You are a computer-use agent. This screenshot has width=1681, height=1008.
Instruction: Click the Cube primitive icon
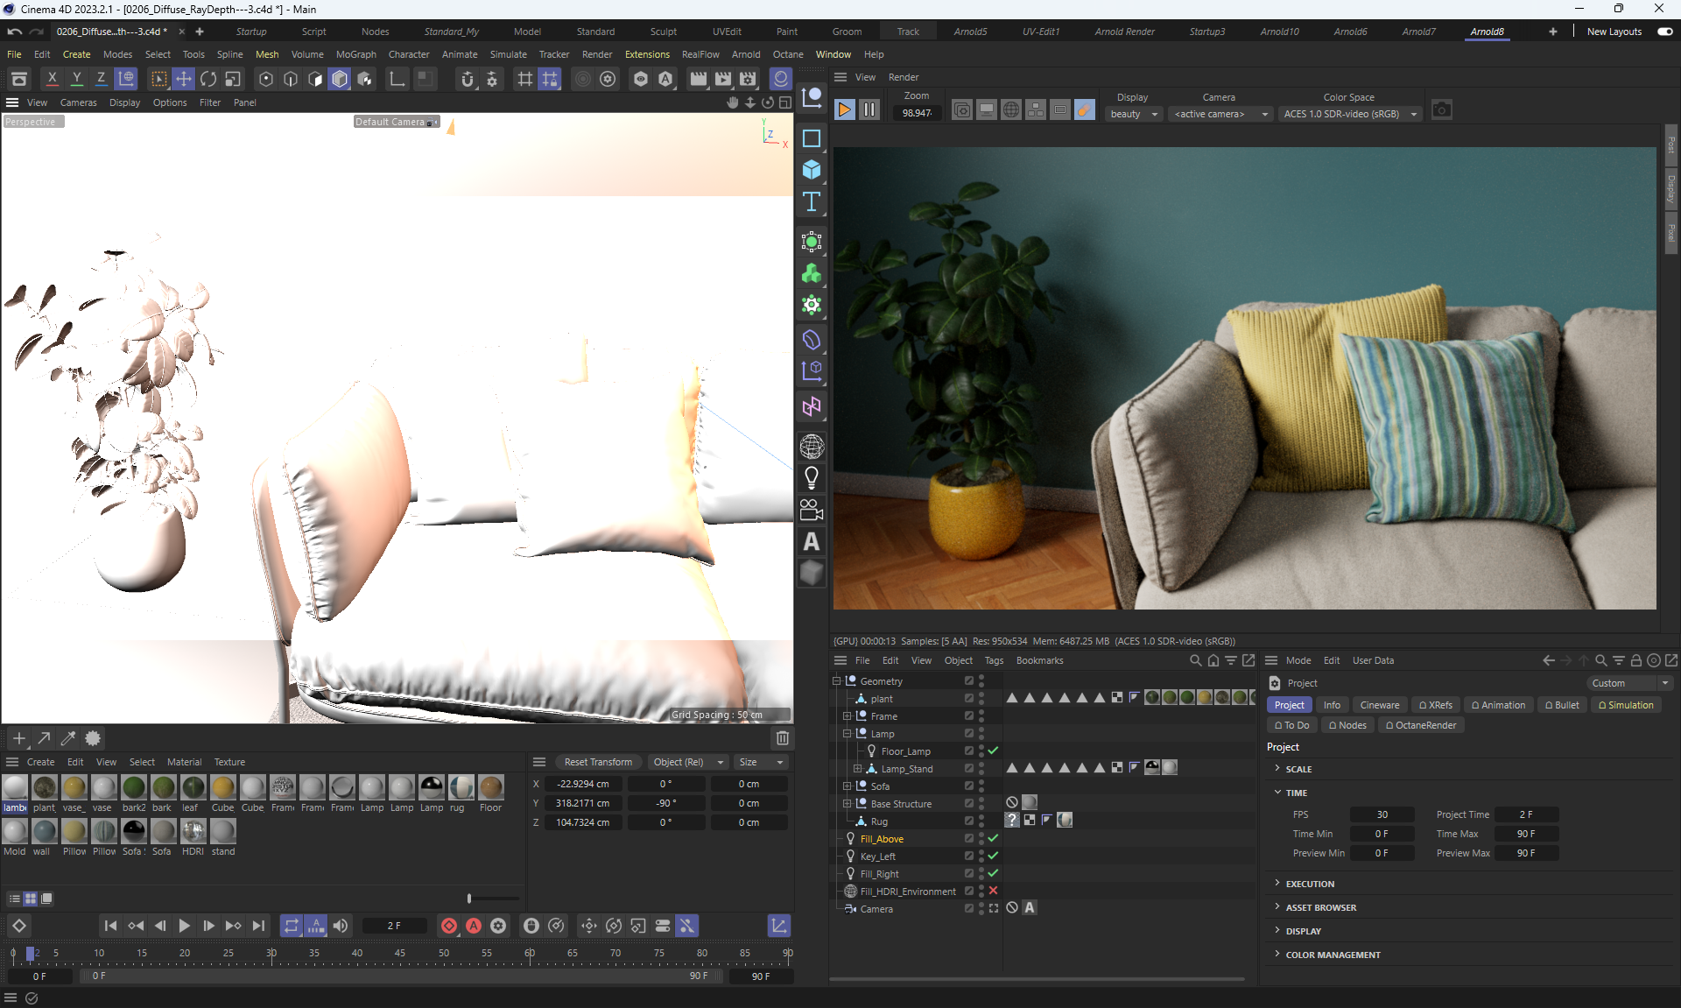point(812,170)
